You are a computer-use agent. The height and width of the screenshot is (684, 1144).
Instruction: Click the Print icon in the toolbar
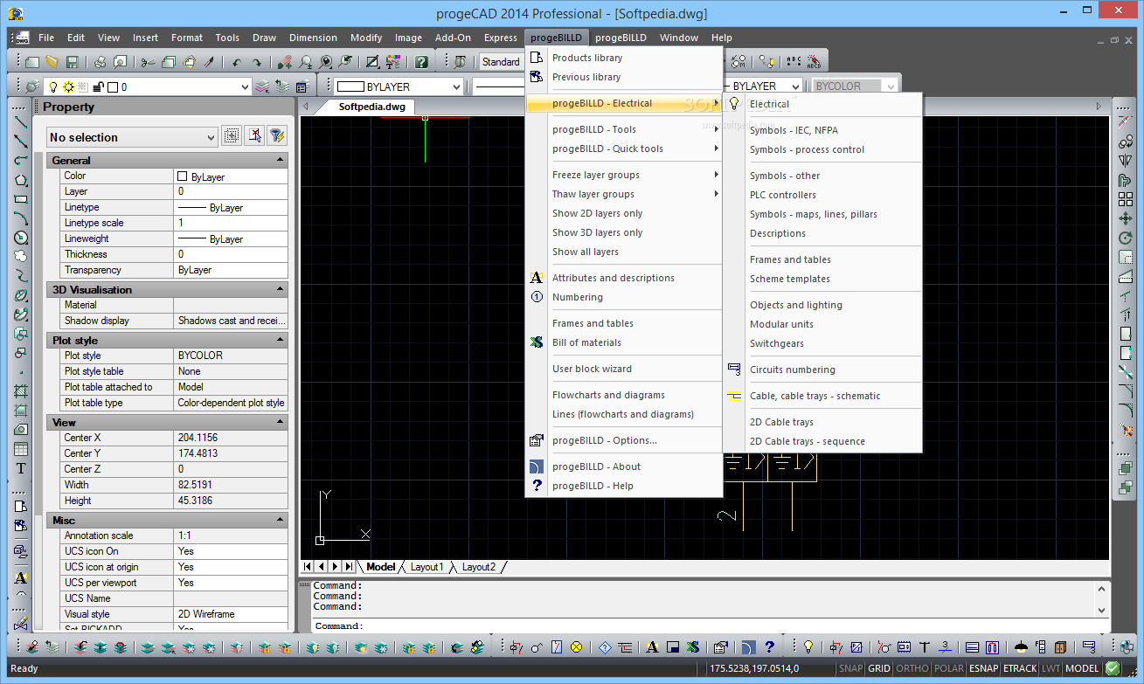(101, 62)
